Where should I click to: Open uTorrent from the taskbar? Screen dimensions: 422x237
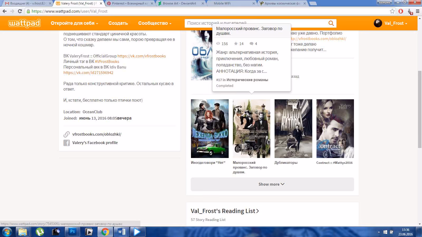point(40,232)
